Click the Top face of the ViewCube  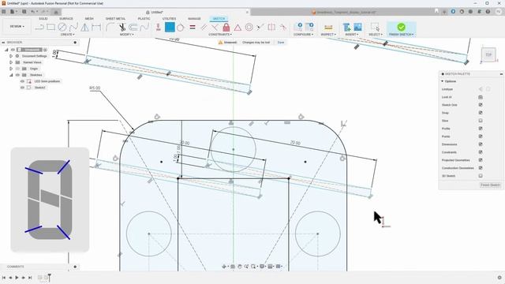(488, 54)
